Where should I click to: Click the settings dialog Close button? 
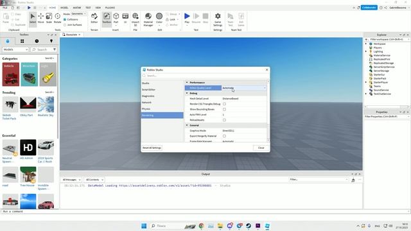pyautogui.click(x=261, y=148)
